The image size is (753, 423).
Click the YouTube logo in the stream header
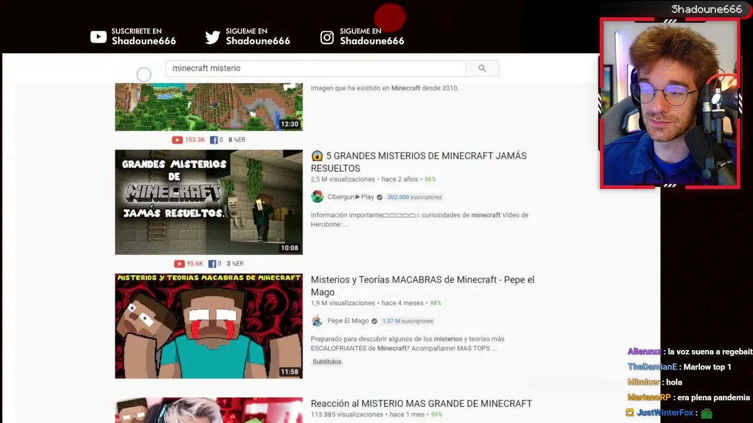98,37
